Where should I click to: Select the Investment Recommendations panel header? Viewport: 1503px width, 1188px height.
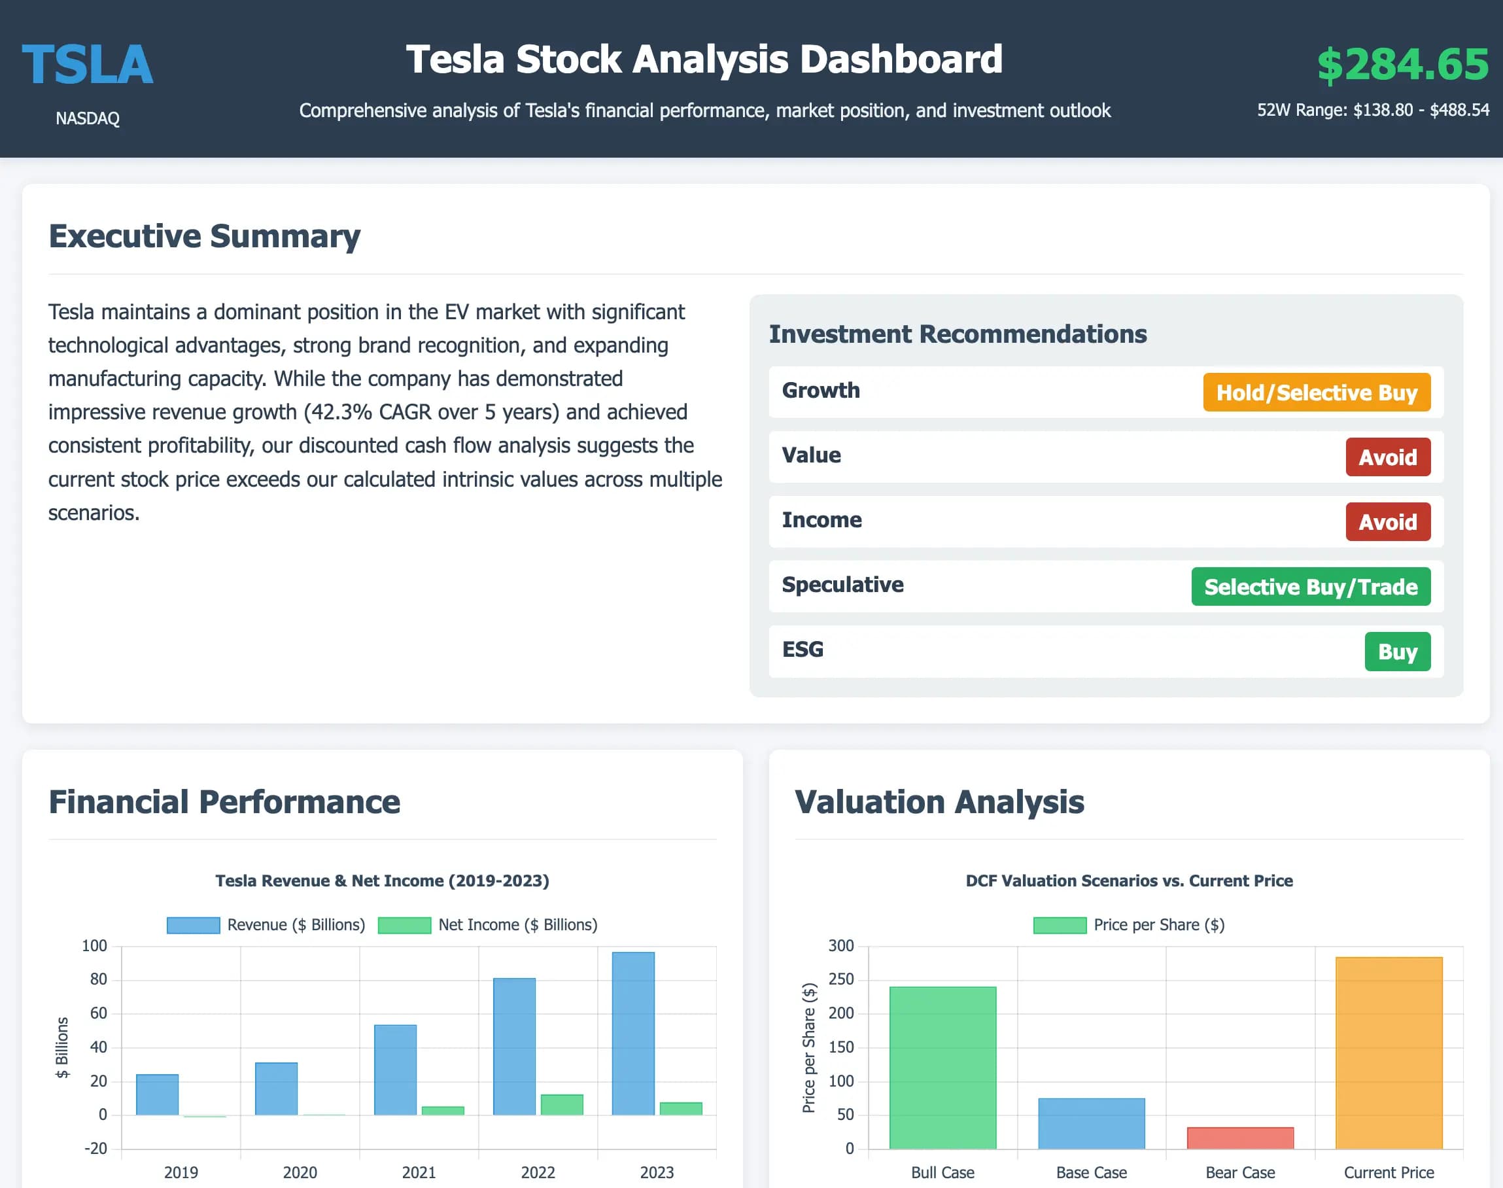(x=958, y=334)
